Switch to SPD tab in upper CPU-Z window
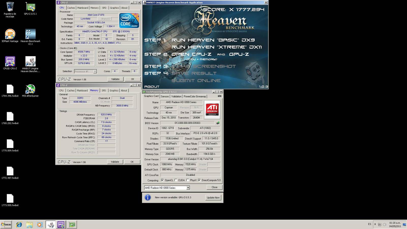 click(104, 8)
